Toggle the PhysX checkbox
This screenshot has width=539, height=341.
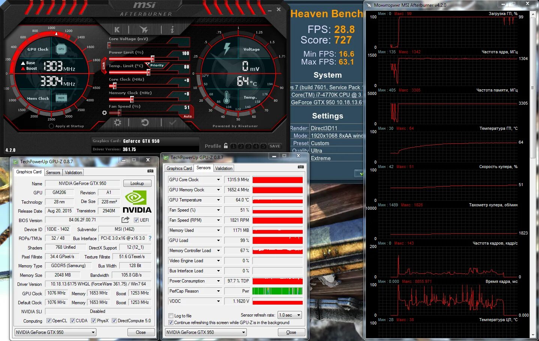93,321
